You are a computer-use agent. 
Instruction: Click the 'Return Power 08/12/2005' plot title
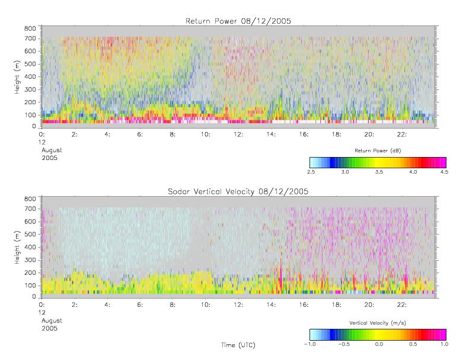point(238,21)
